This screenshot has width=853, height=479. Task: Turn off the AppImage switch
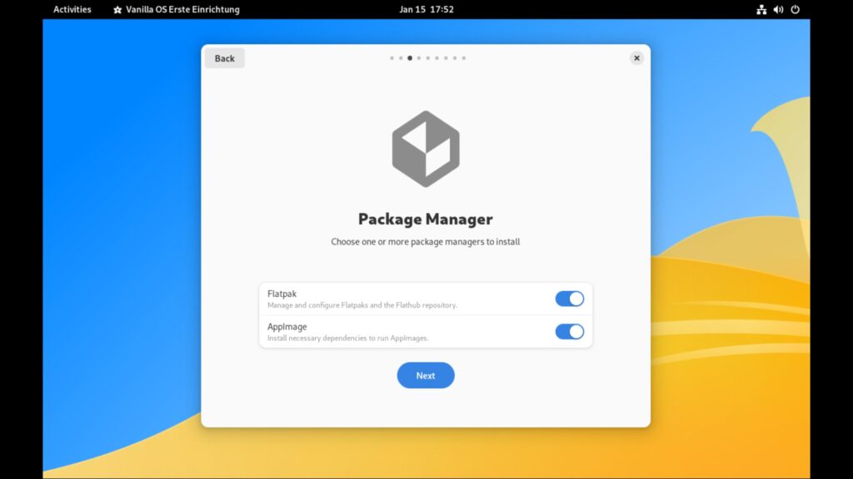coord(570,331)
